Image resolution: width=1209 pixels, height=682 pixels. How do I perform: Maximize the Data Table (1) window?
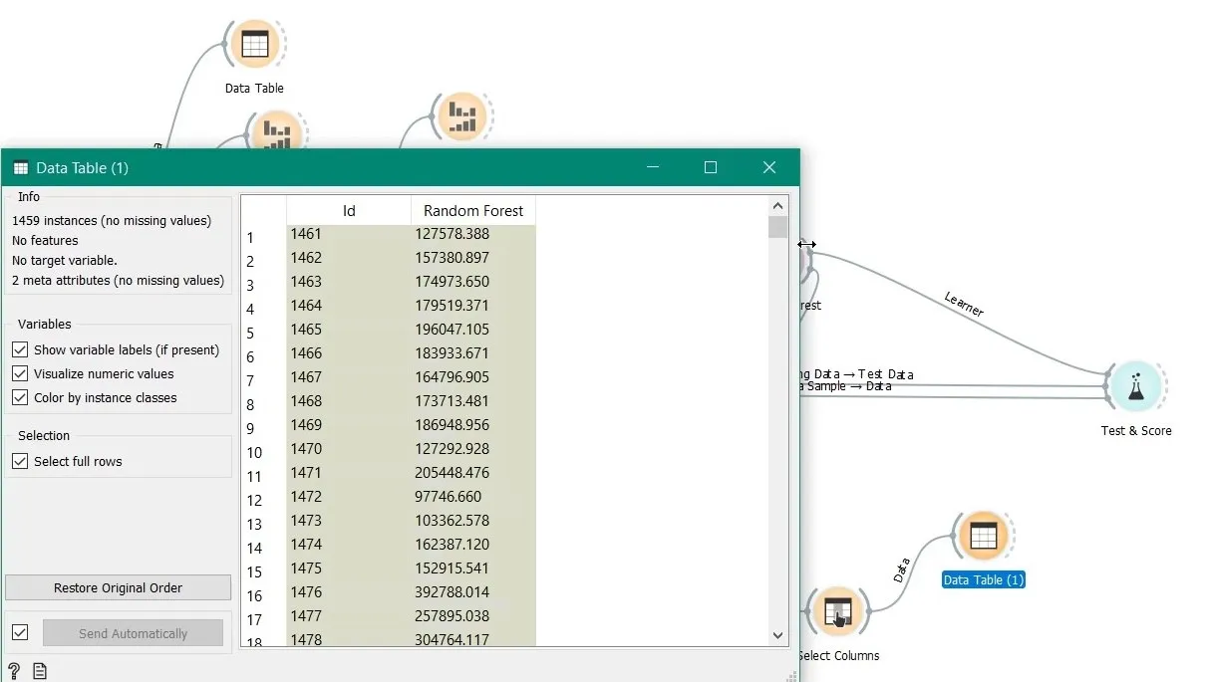point(711,167)
